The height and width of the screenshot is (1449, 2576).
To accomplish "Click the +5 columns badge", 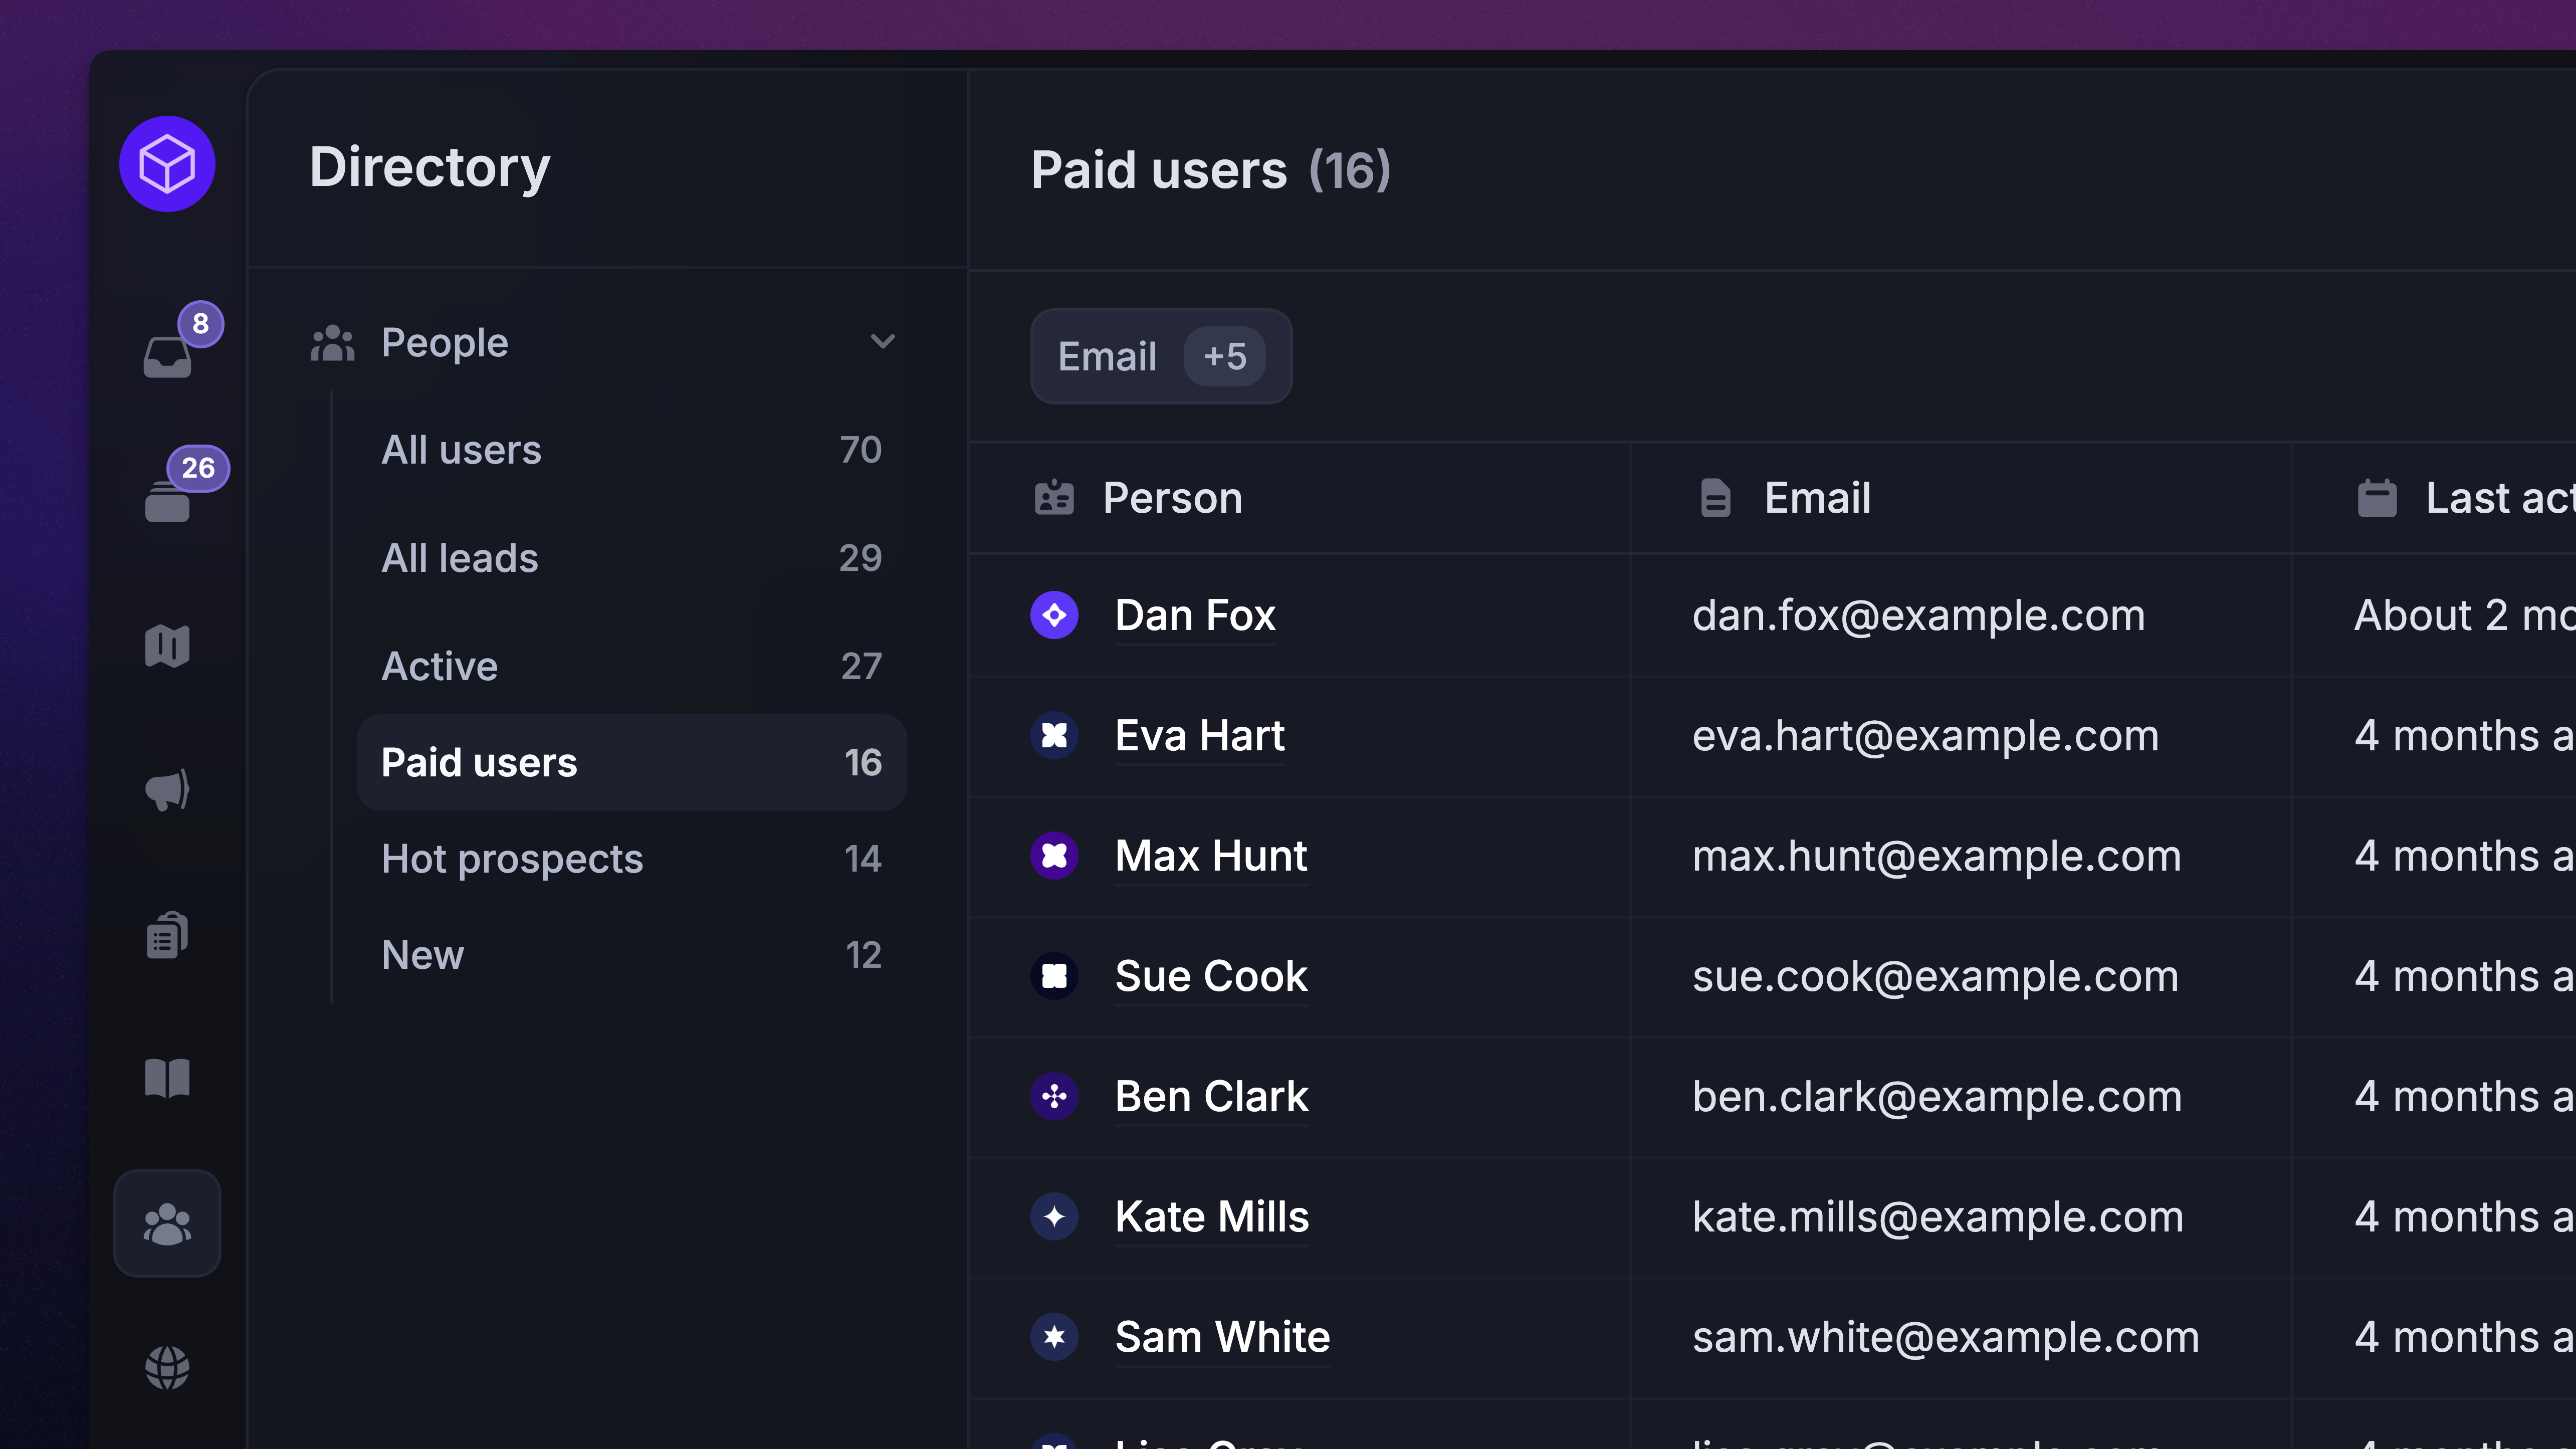I will (x=1224, y=357).
